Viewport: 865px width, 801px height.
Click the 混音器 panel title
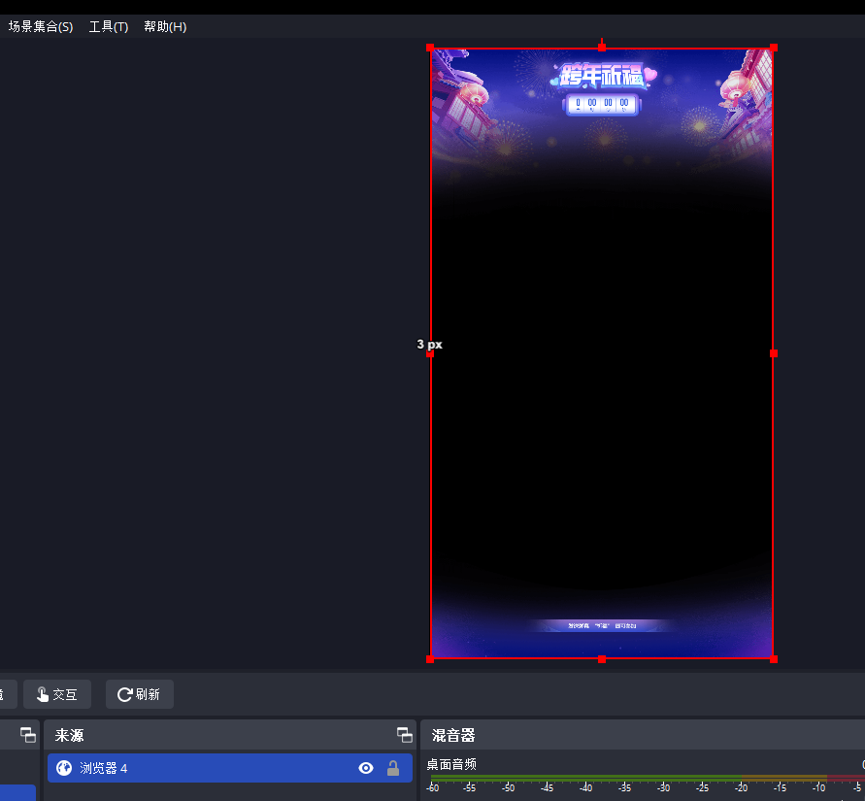(453, 735)
